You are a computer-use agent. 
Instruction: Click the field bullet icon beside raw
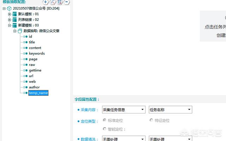click(25, 65)
